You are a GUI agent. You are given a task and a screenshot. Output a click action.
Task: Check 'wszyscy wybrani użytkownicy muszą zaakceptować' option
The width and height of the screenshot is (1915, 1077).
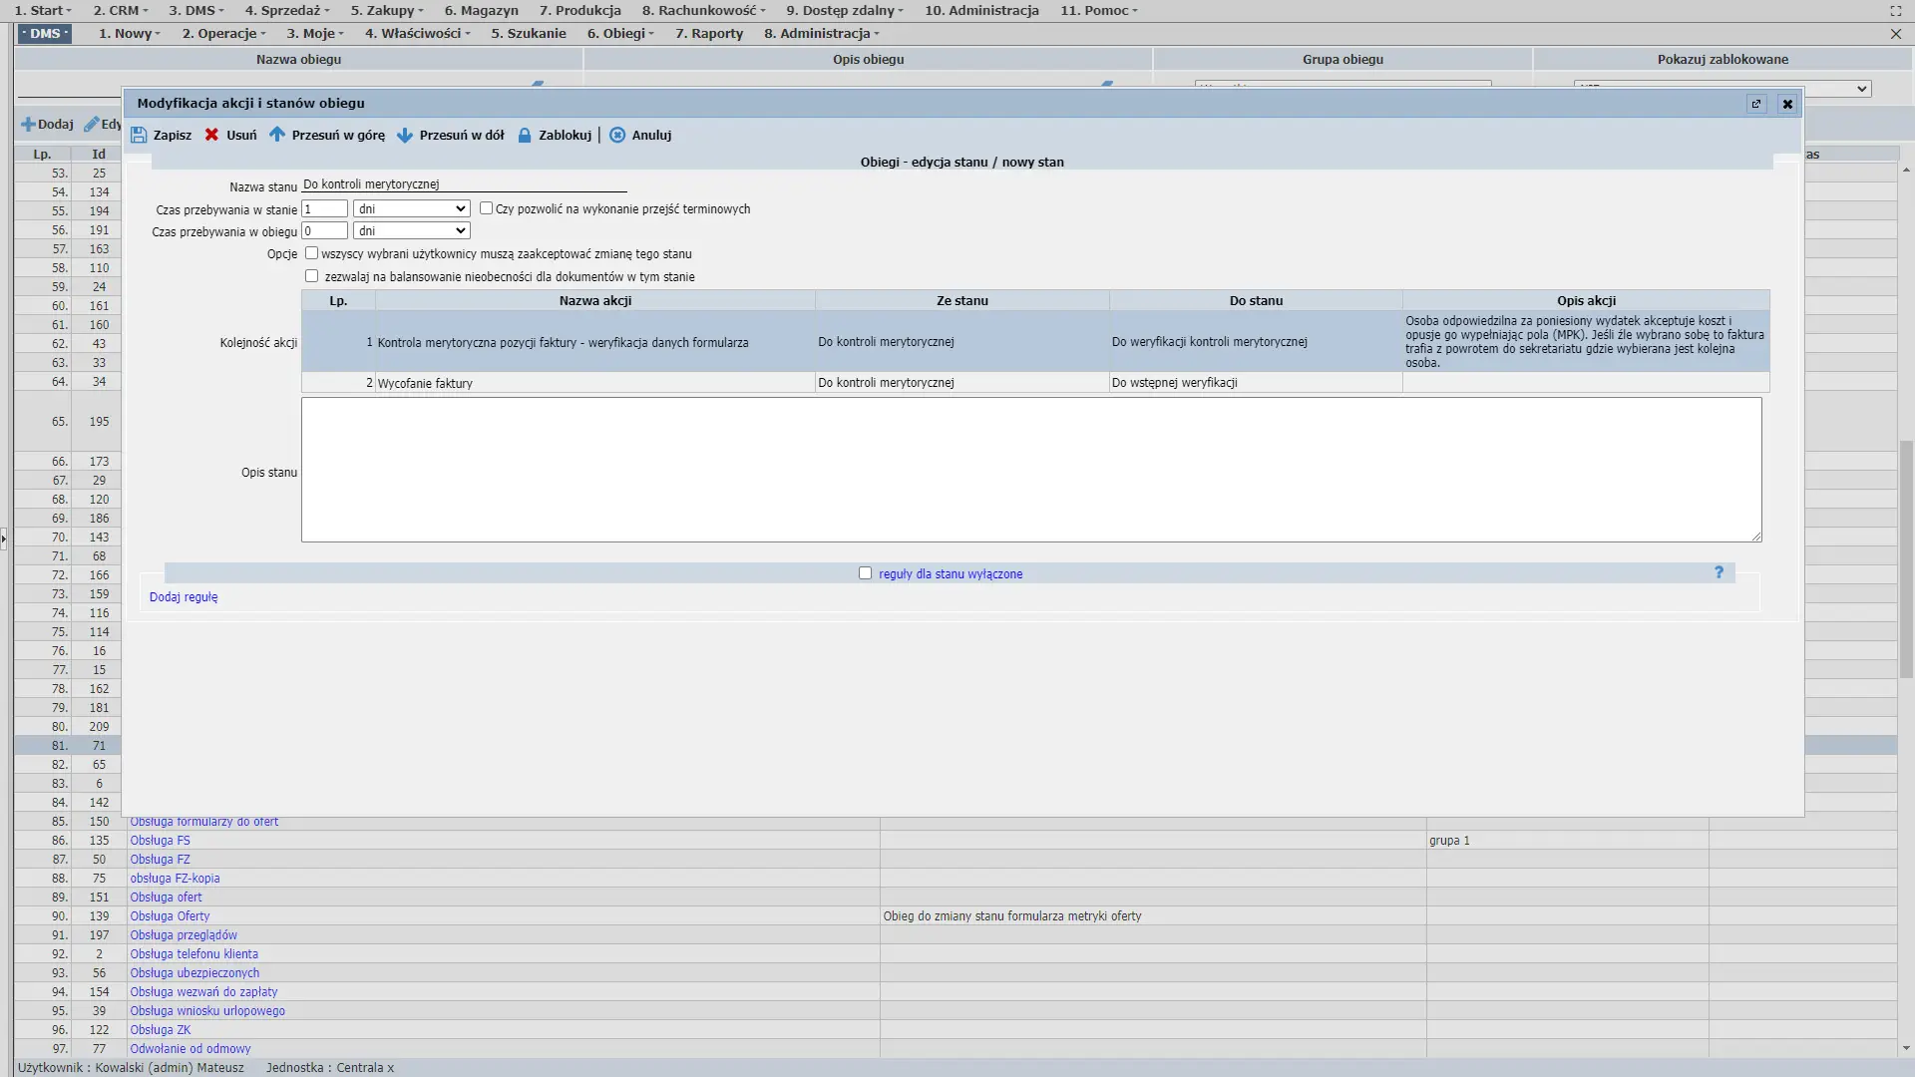pos(312,253)
